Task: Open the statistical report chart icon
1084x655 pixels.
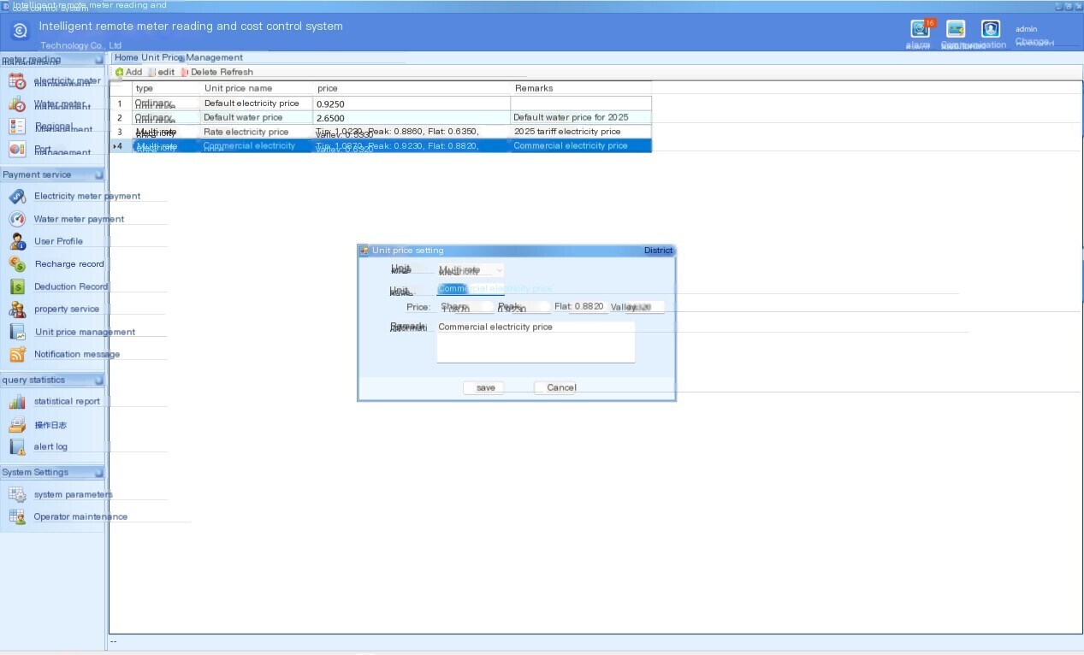Action: point(17,402)
